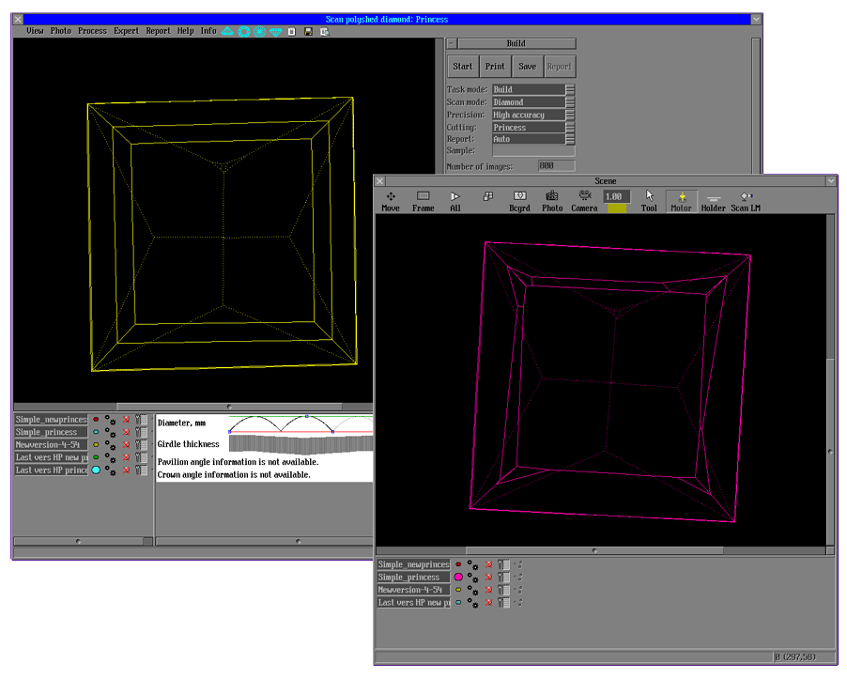The height and width of the screenshot is (678, 847).
Task: Toggle the Motor button in Scene toolbar
Action: click(x=681, y=201)
